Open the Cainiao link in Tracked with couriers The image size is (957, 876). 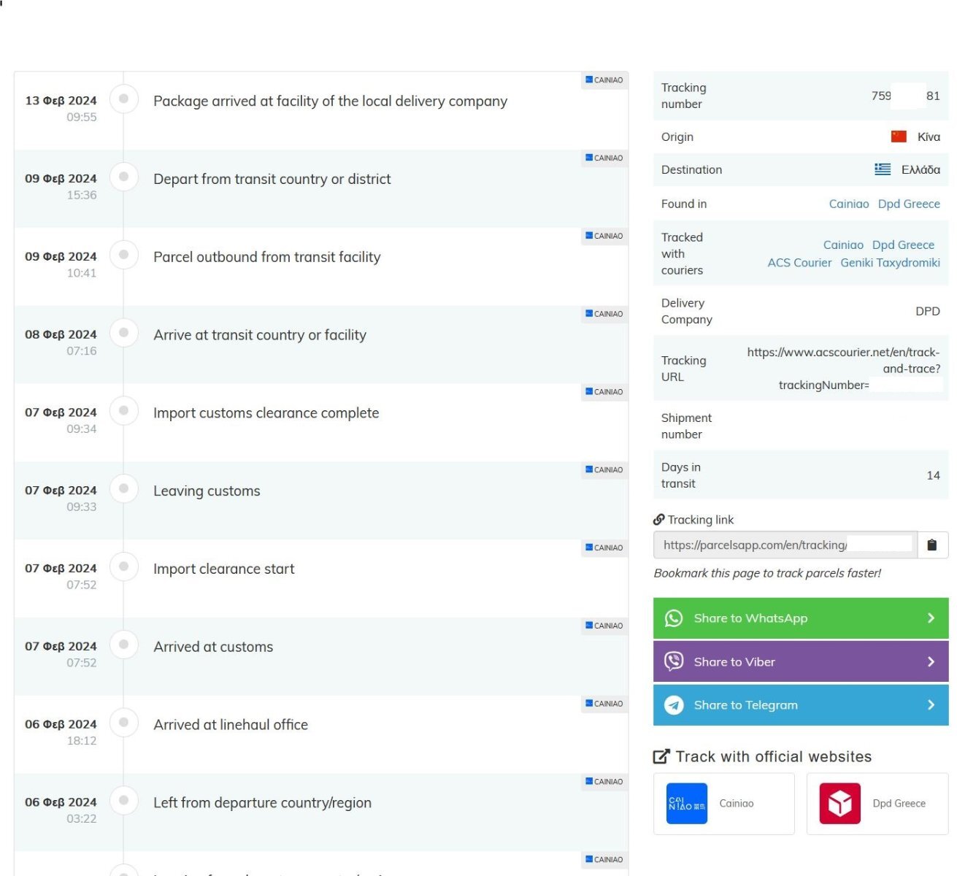pos(843,245)
